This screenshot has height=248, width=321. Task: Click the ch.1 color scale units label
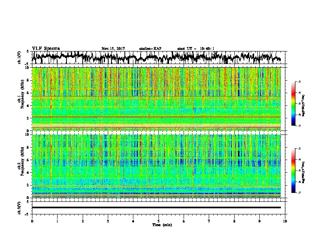point(304,105)
